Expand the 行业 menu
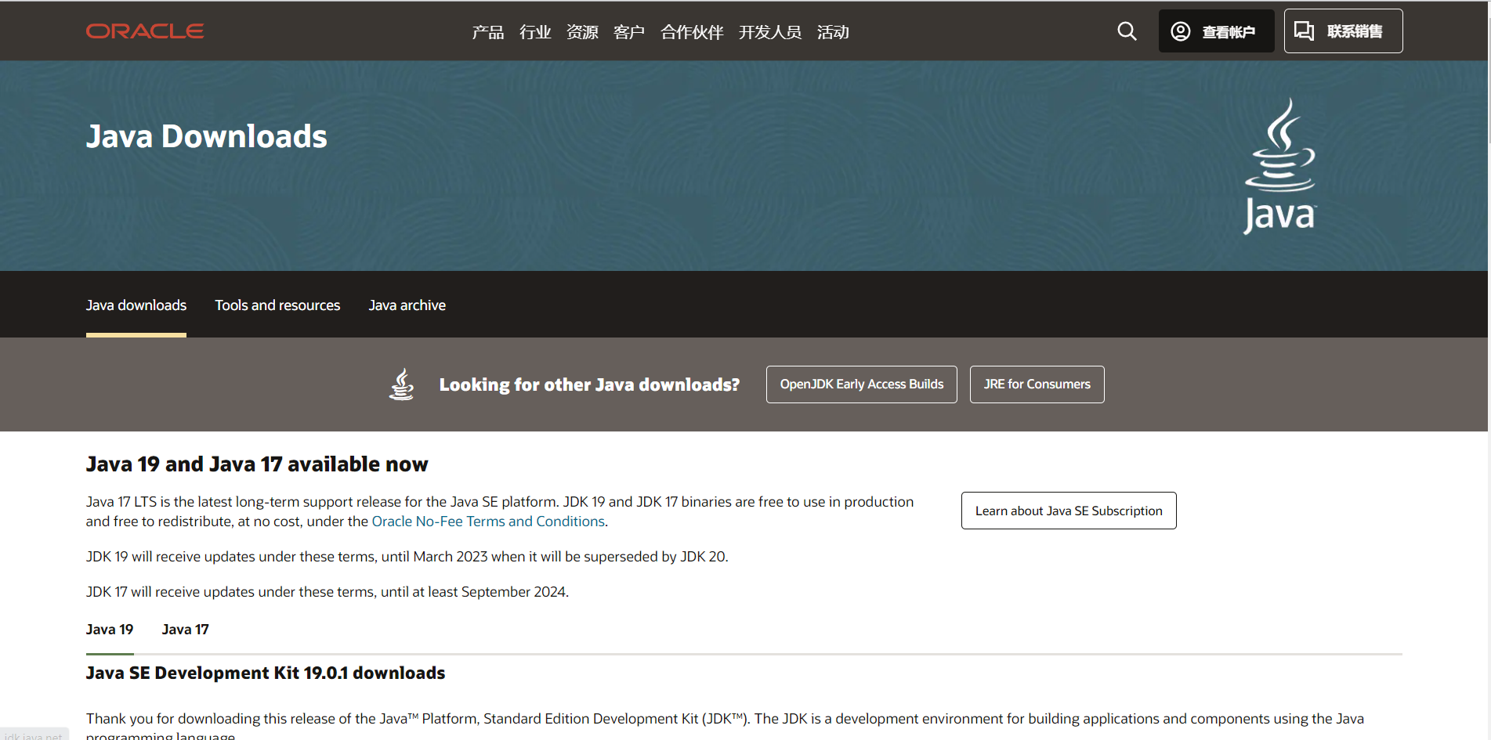Viewport: 1491px width, 740px height. click(x=535, y=32)
